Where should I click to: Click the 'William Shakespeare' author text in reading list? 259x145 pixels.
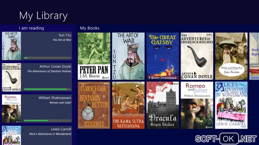pyautogui.click(x=55, y=98)
